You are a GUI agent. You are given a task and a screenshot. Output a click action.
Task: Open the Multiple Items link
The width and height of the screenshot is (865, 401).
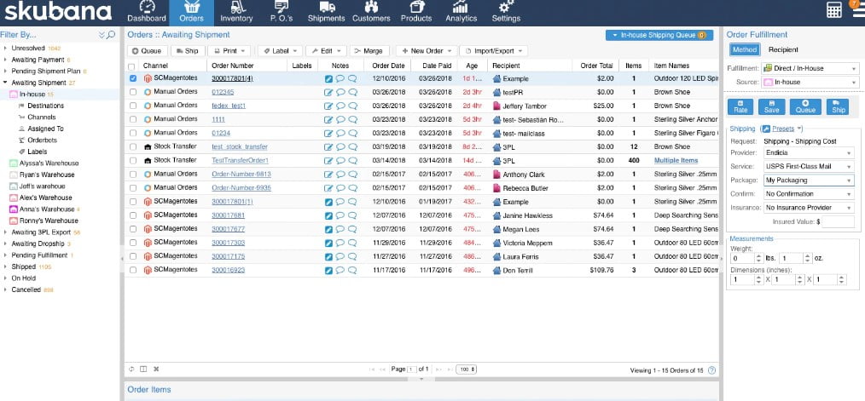pyautogui.click(x=676, y=160)
